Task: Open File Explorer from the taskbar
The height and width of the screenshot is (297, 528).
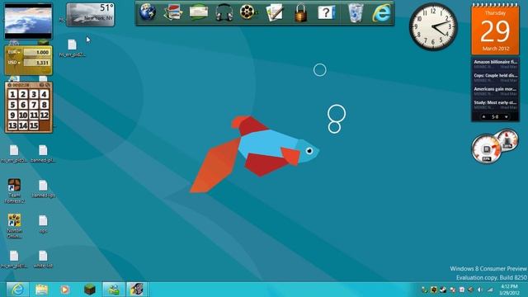Action: (x=41, y=290)
